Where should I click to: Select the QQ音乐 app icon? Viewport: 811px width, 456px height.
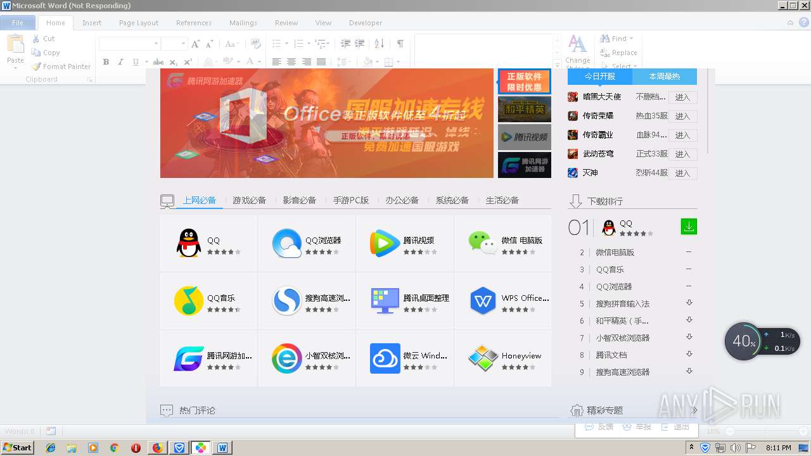189,301
